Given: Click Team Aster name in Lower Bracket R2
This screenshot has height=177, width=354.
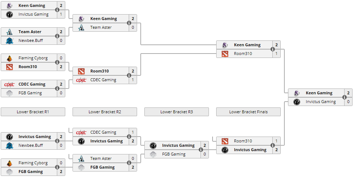Looking at the screenshot, I should [101, 158].
